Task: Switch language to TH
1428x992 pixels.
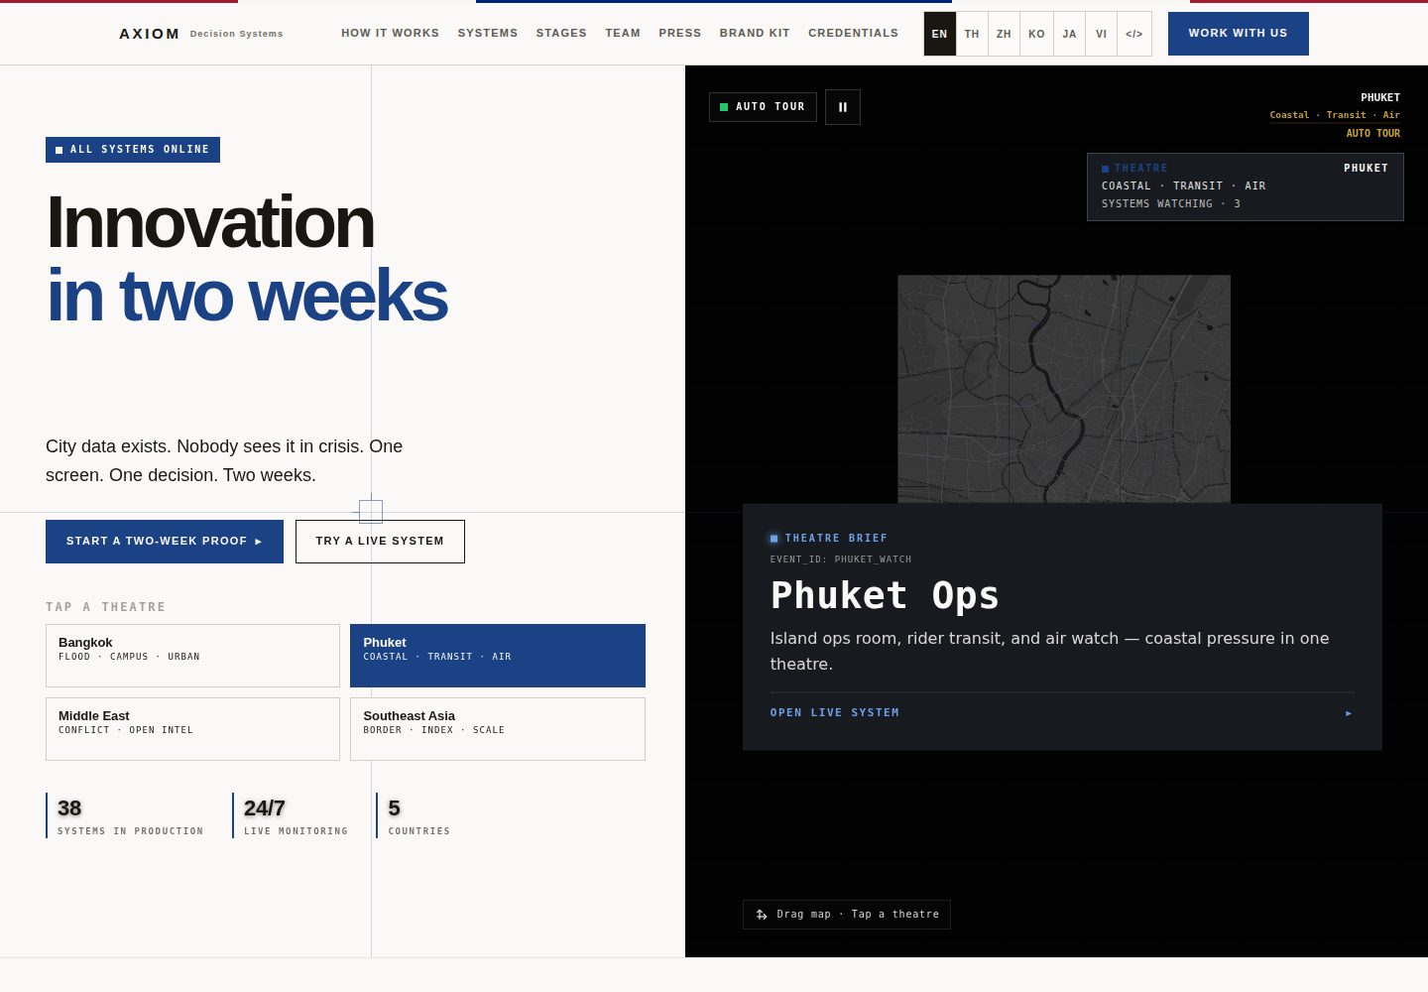Action: point(972,34)
